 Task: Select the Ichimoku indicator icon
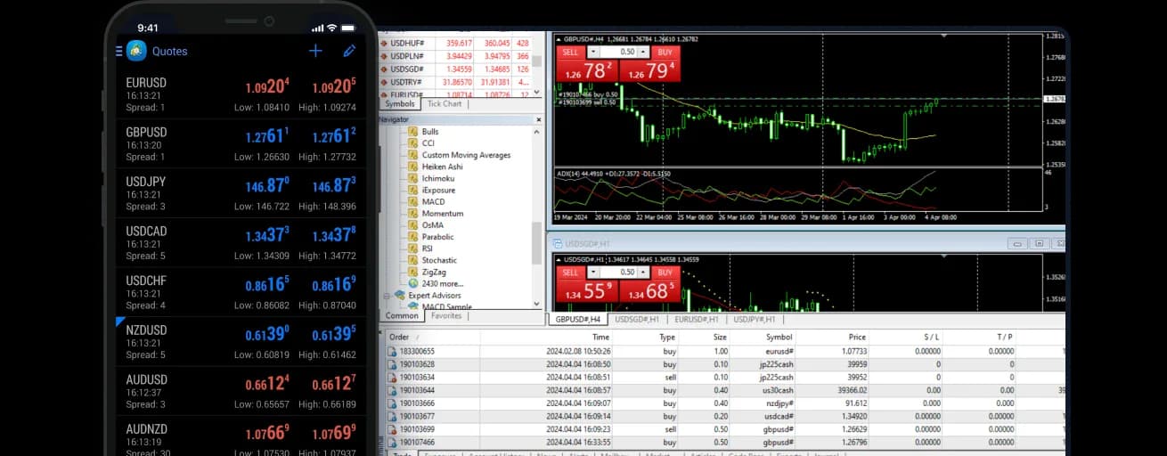[412, 178]
